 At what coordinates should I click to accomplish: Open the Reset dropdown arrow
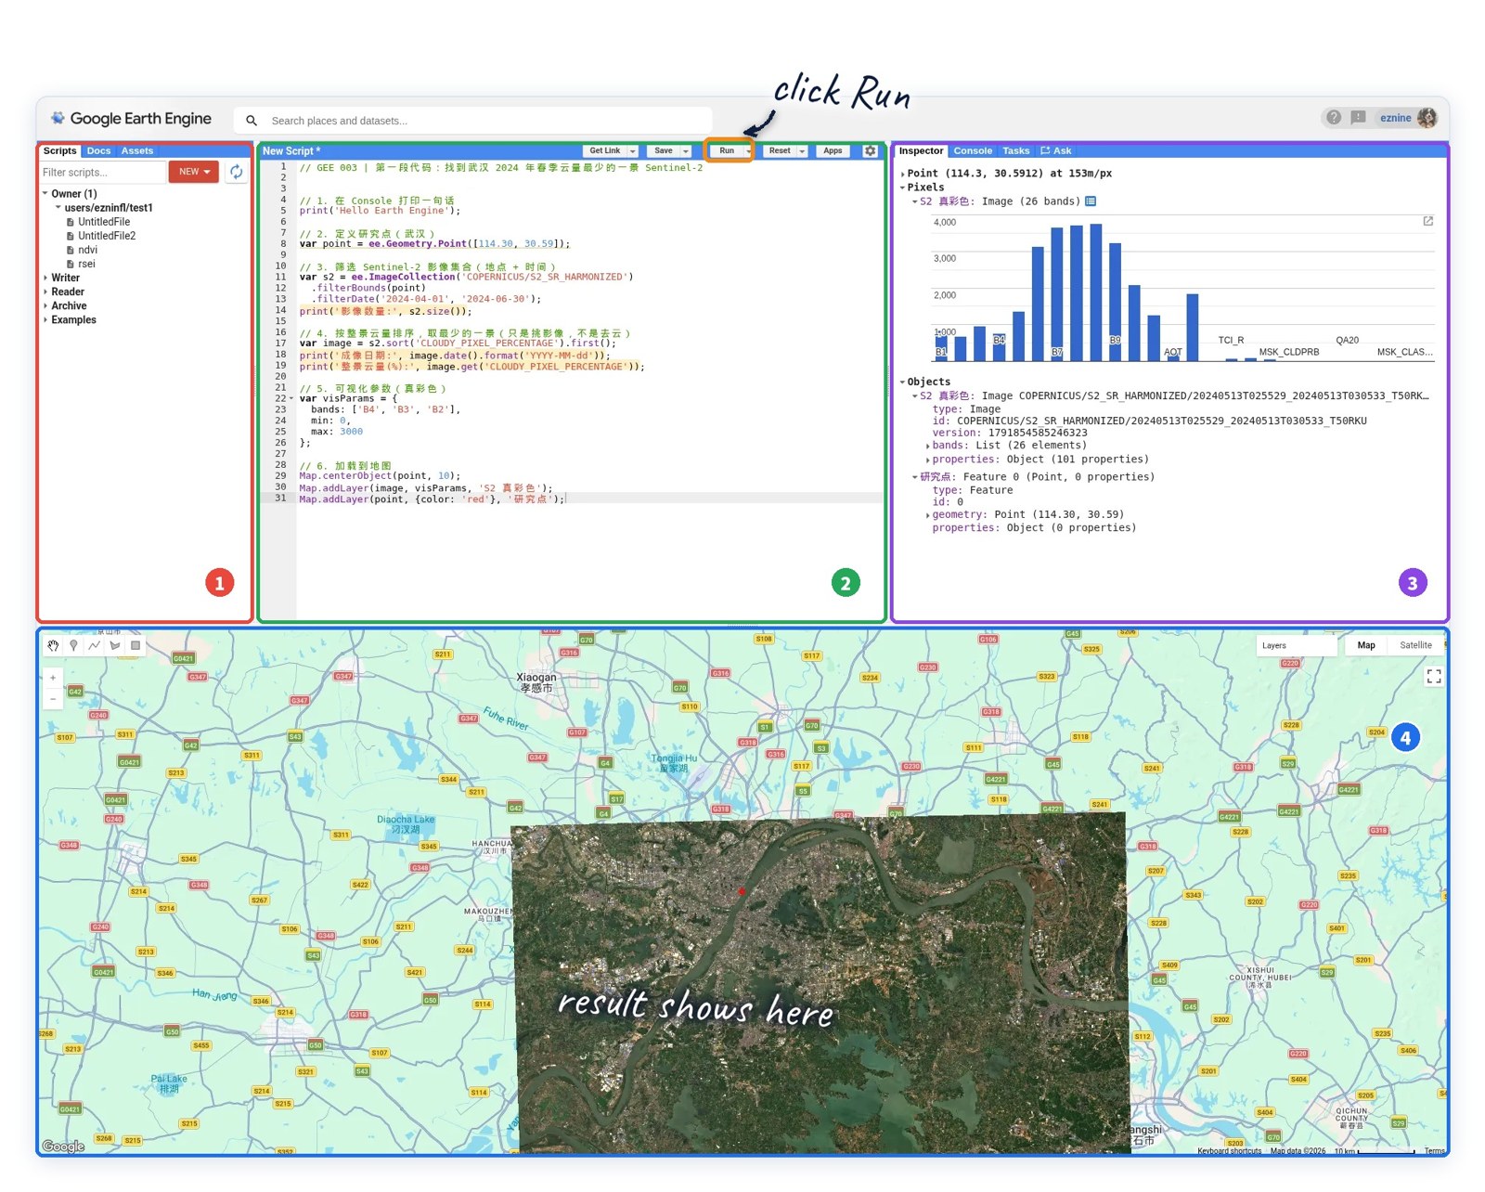click(802, 151)
